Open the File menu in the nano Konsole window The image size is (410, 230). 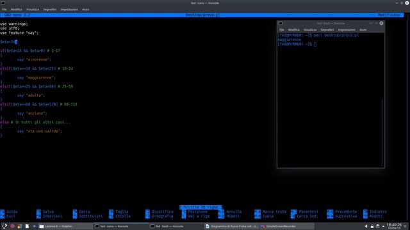tap(4, 10)
